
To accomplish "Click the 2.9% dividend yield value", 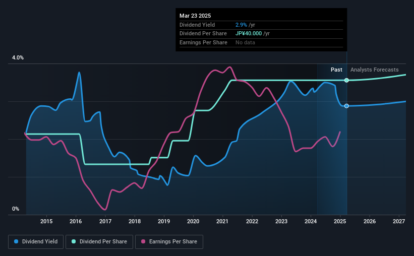I will (241, 25).
